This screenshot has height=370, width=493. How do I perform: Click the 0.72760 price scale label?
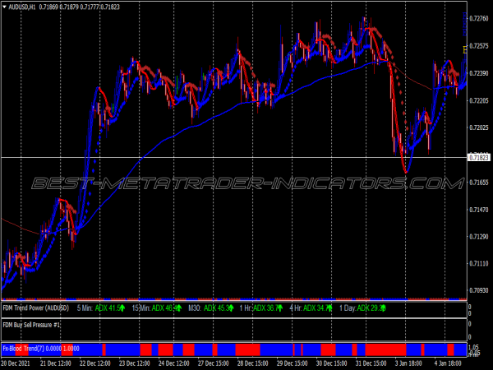click(x=479, y=19)
